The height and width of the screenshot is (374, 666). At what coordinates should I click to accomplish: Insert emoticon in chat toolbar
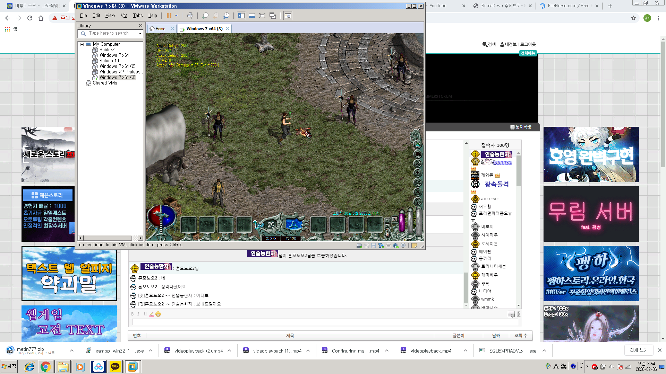(158, 314)
